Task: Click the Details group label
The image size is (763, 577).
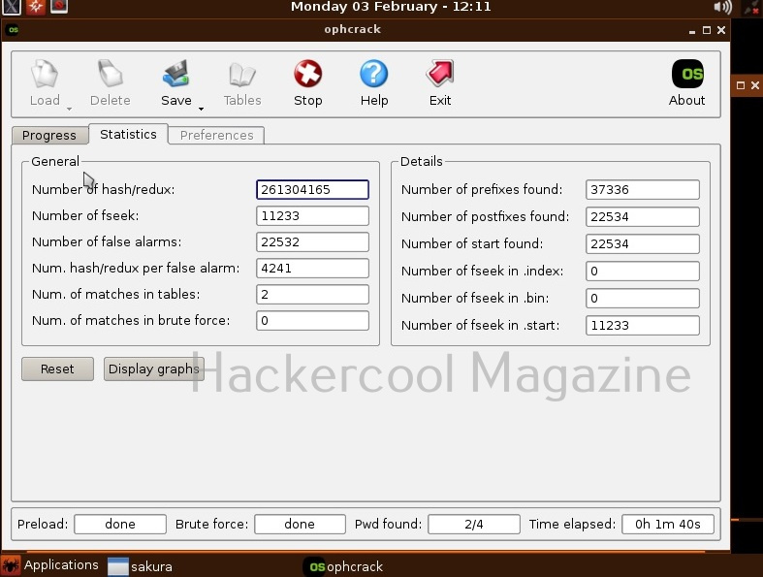Action: tap(422, 161)
